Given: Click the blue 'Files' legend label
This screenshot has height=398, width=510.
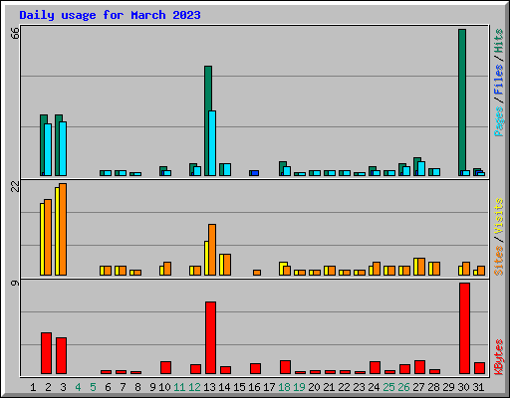Looking at the screenshot, I should tap(498, 79).
